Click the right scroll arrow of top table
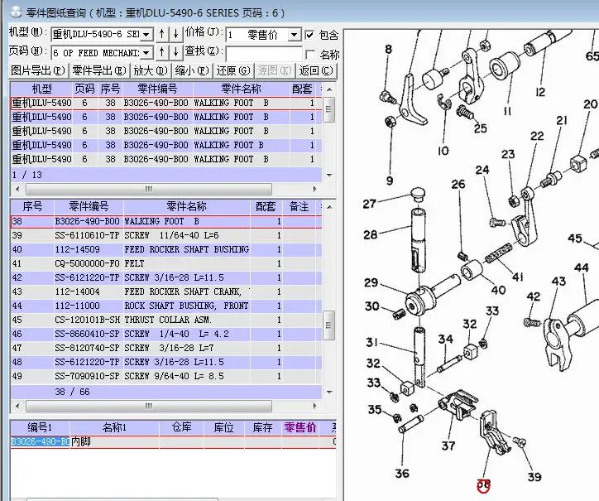Viewport: 599px width, 501px height. (x=314, y=189)
